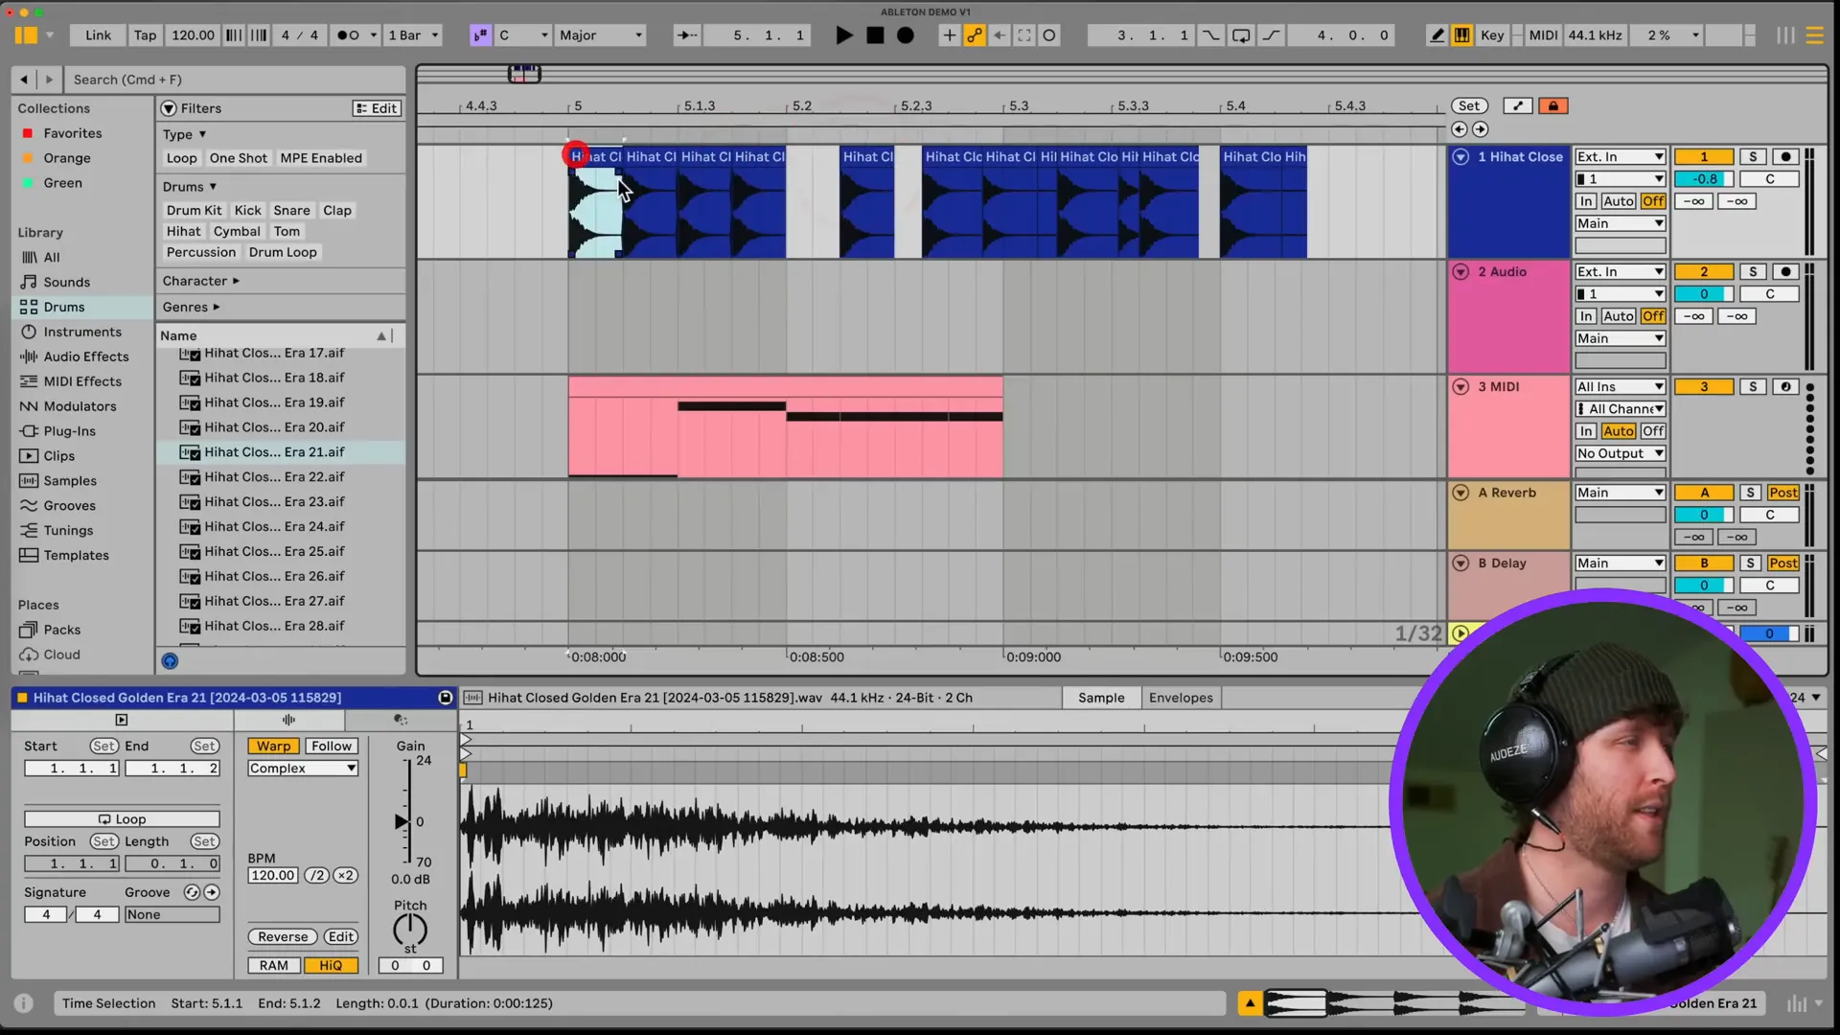Open Audio Effects category
The height and width of the screenshot is (1035, 1840).
point(85,356)
